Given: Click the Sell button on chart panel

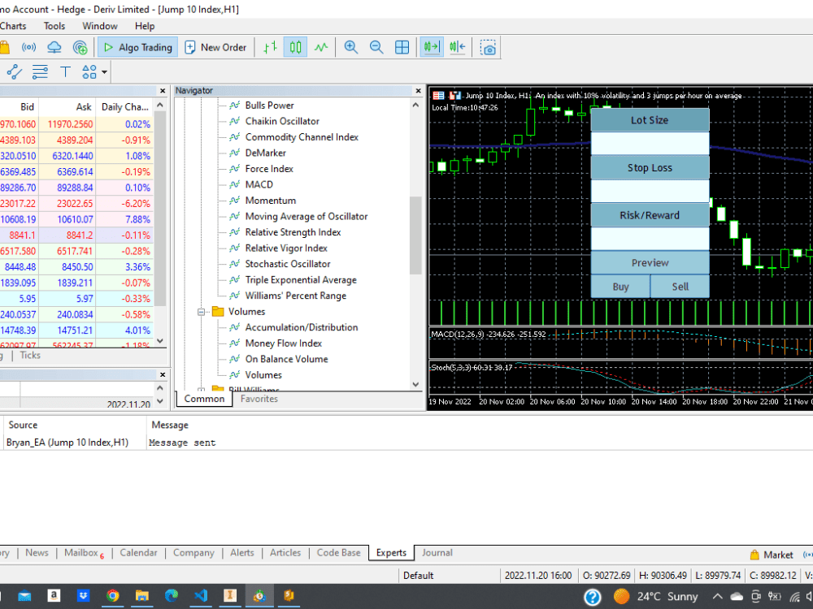Looking at the screenshot, I should [x=680, y=287].
